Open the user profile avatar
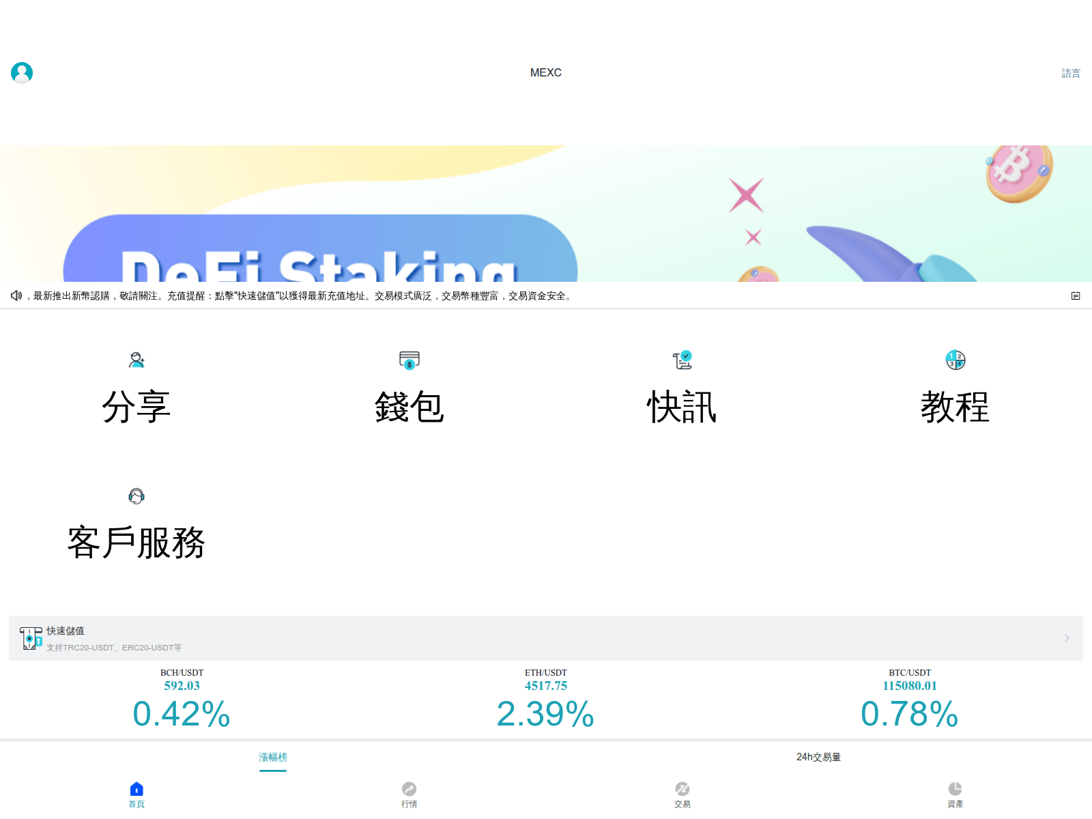The width and height of the screenshot is (1092, 819). 21,72
